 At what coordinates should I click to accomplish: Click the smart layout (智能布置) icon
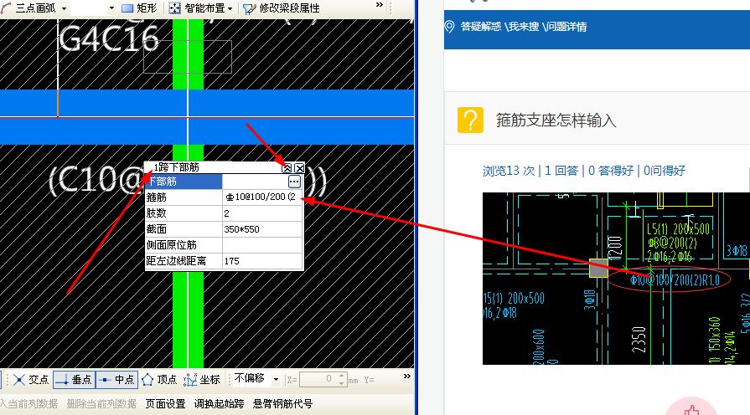(174, 8)
